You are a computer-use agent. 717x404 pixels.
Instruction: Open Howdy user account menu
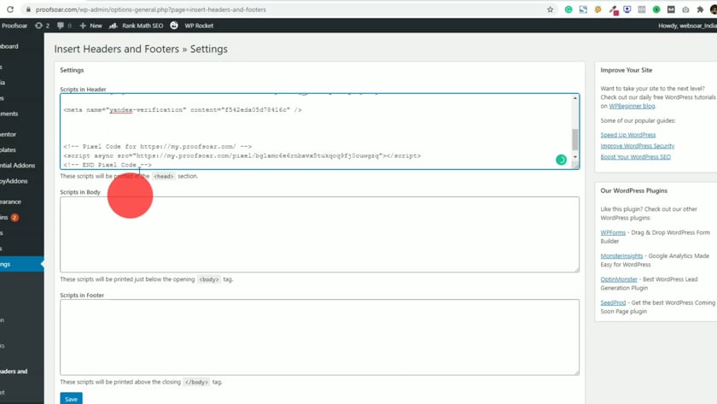687,26
